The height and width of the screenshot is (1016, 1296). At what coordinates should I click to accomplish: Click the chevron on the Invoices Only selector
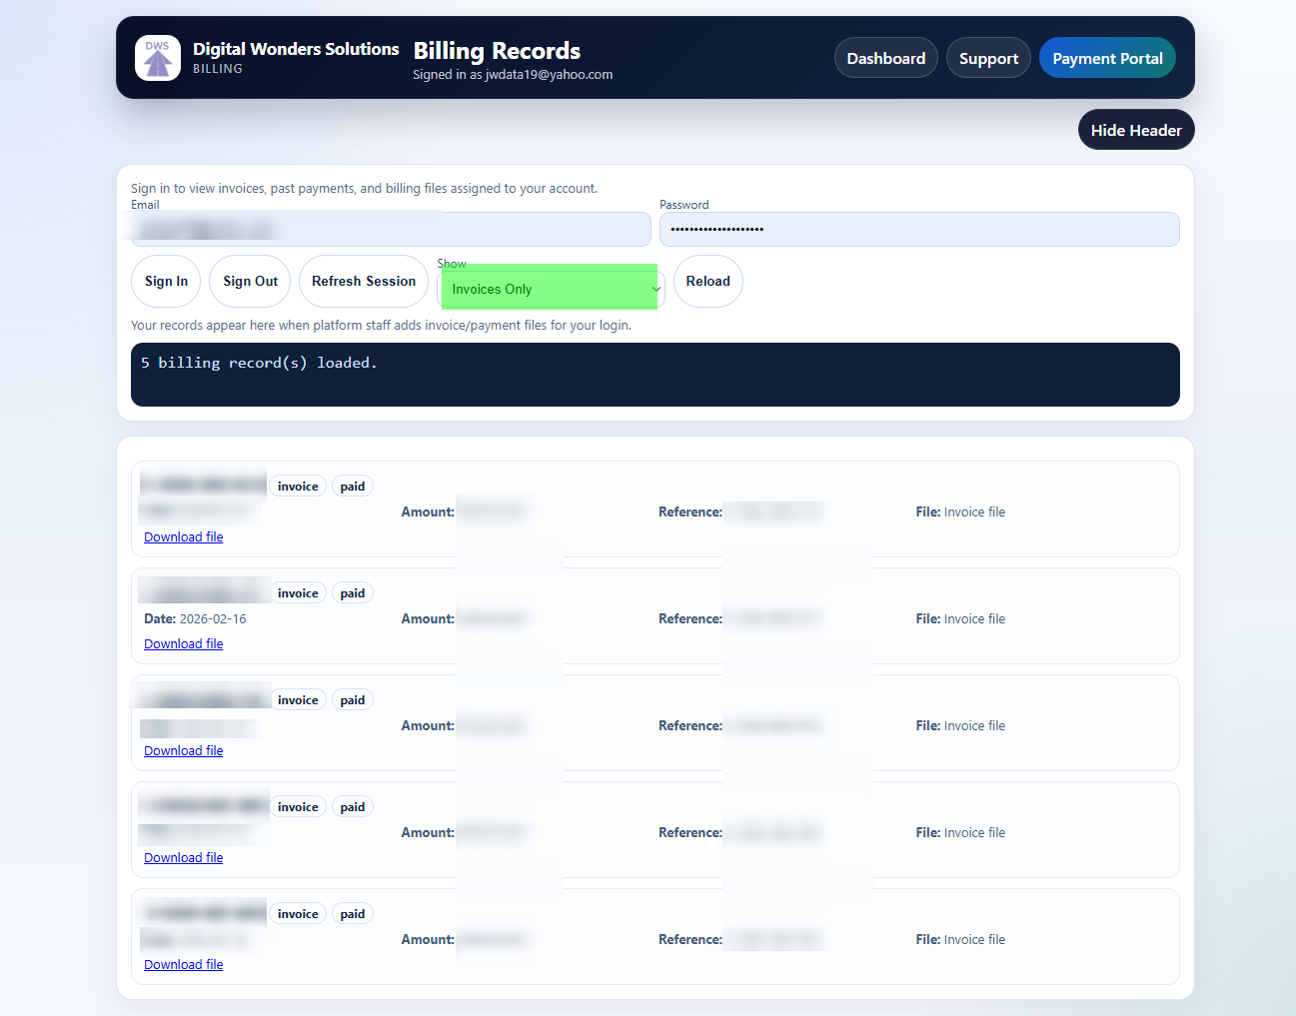click(655, 288)
